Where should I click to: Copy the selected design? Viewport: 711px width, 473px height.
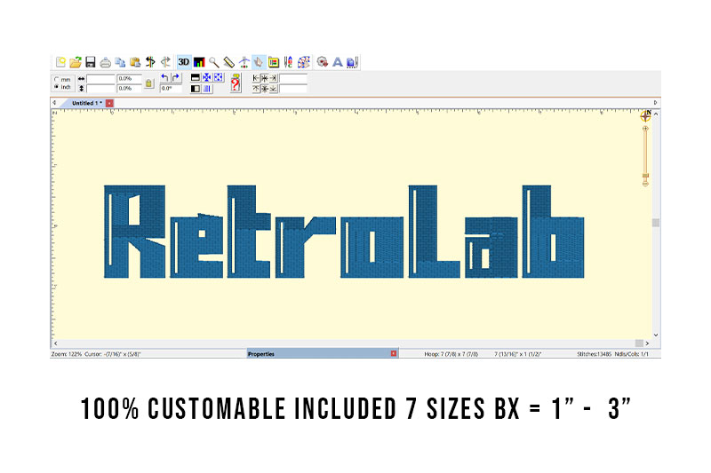(120, 62)
